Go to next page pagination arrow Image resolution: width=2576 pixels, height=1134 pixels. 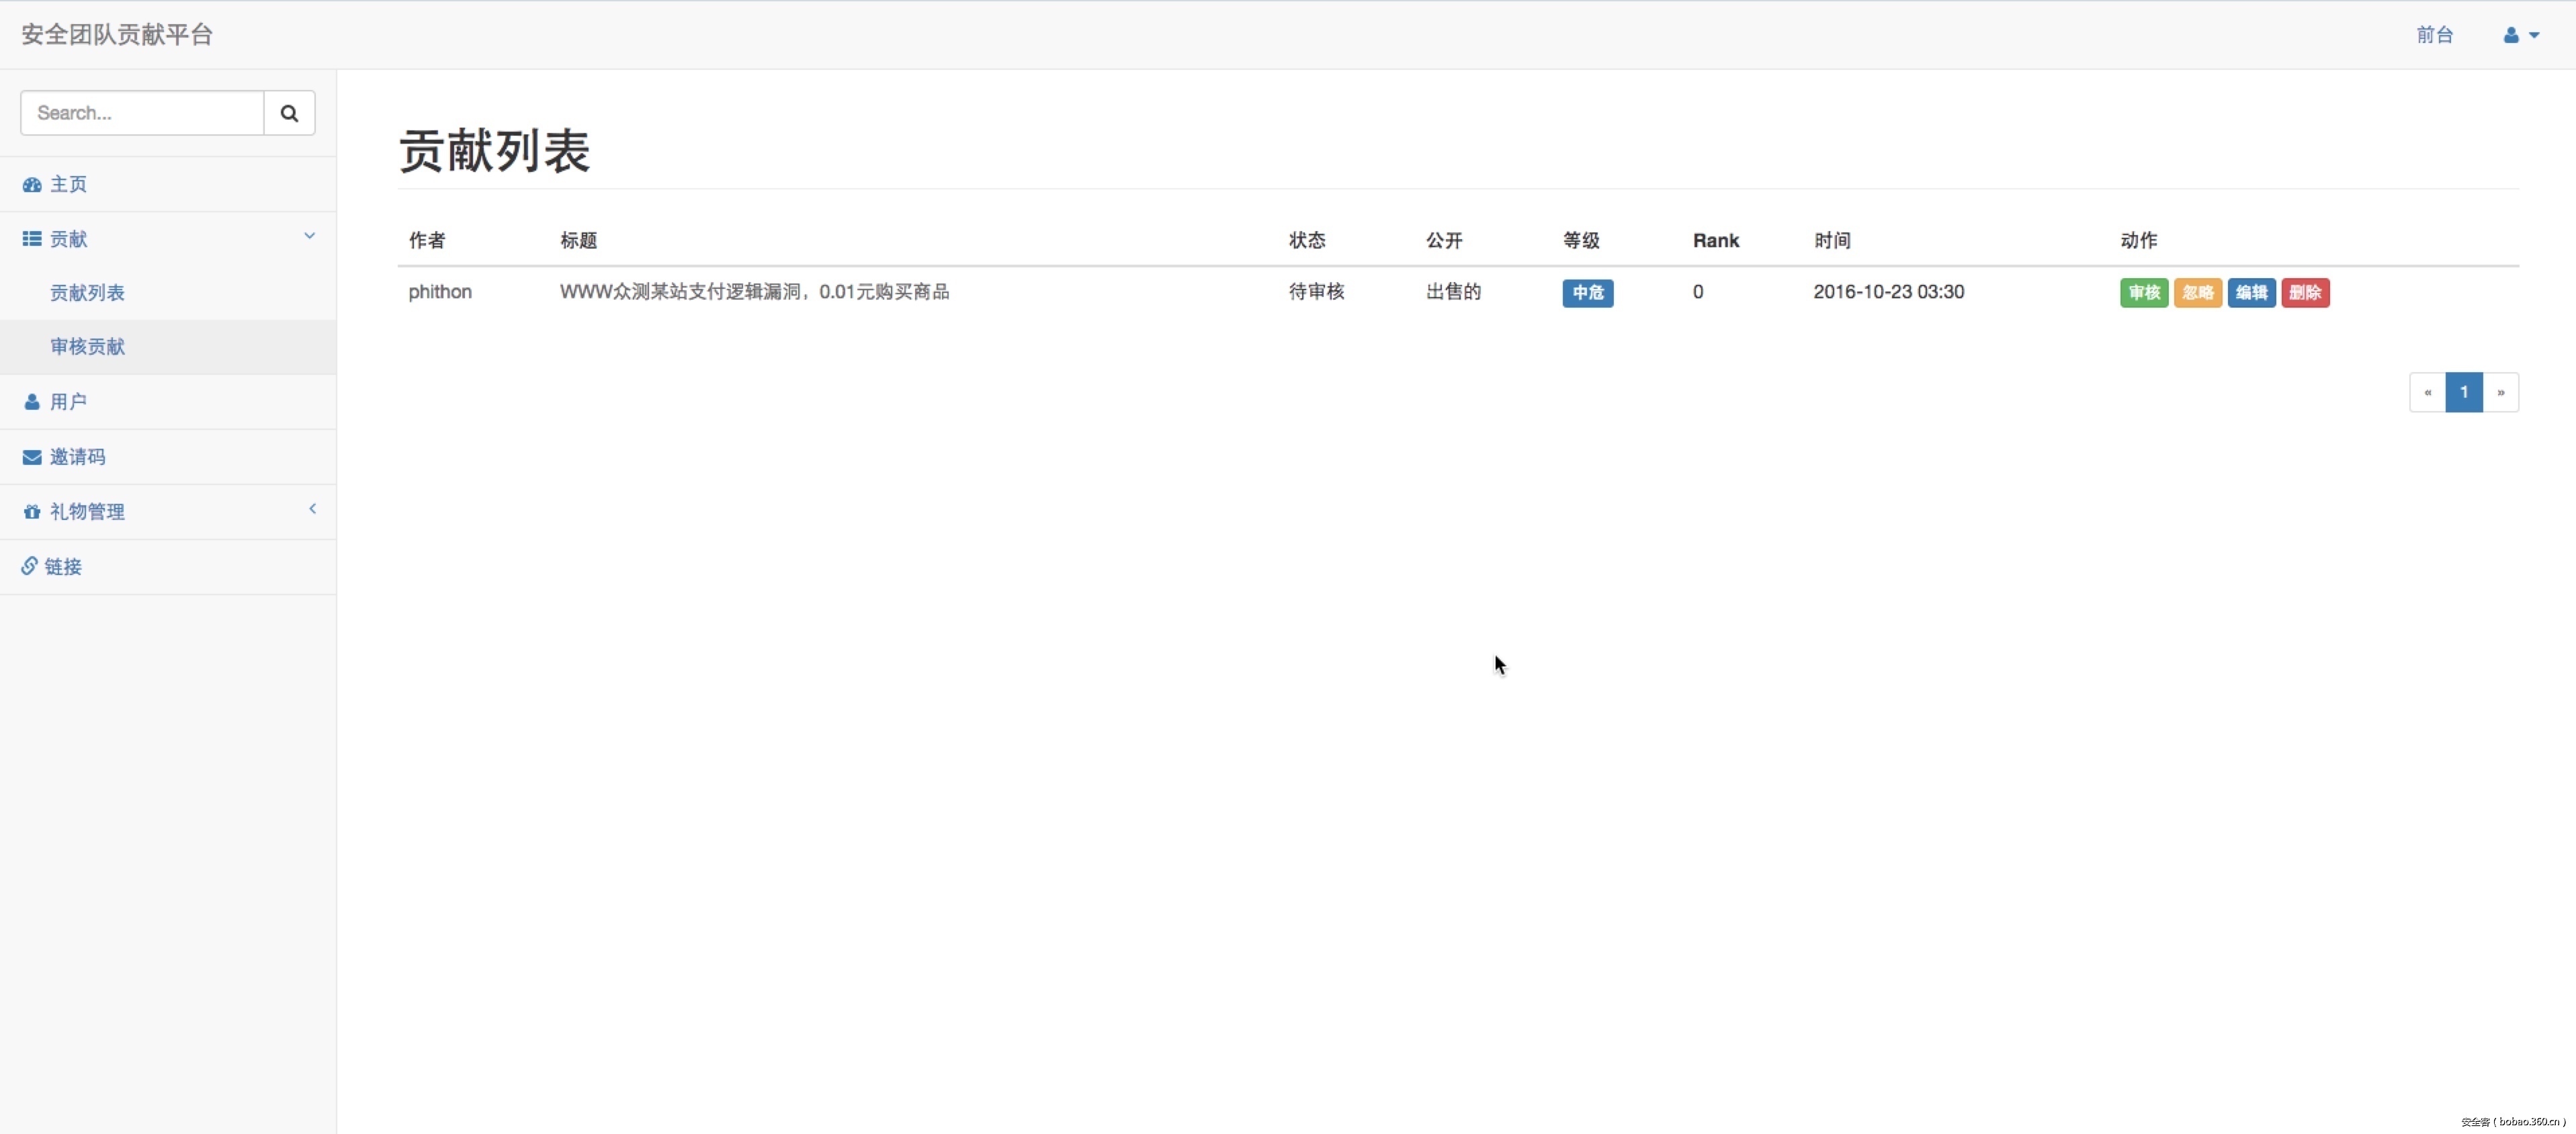pyautogui.click(x=2500, y=392)
